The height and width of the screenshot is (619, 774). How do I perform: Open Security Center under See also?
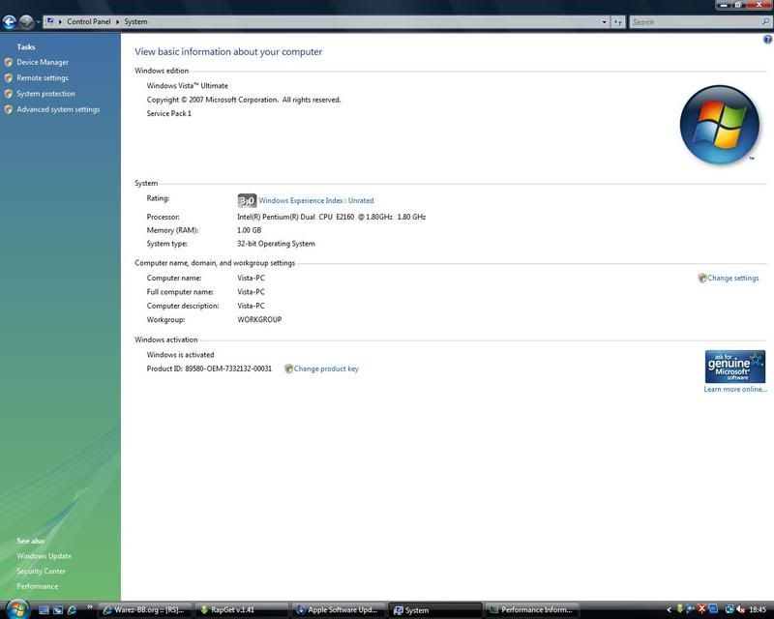tap(41, 571)
